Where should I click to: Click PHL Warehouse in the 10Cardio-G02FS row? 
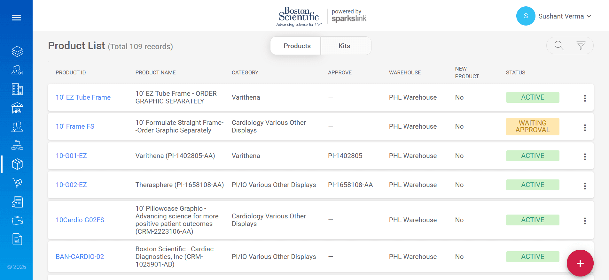[x=413, y=220]
